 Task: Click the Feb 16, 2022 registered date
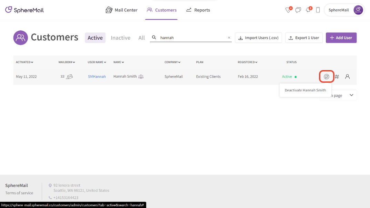pos(248,77)
